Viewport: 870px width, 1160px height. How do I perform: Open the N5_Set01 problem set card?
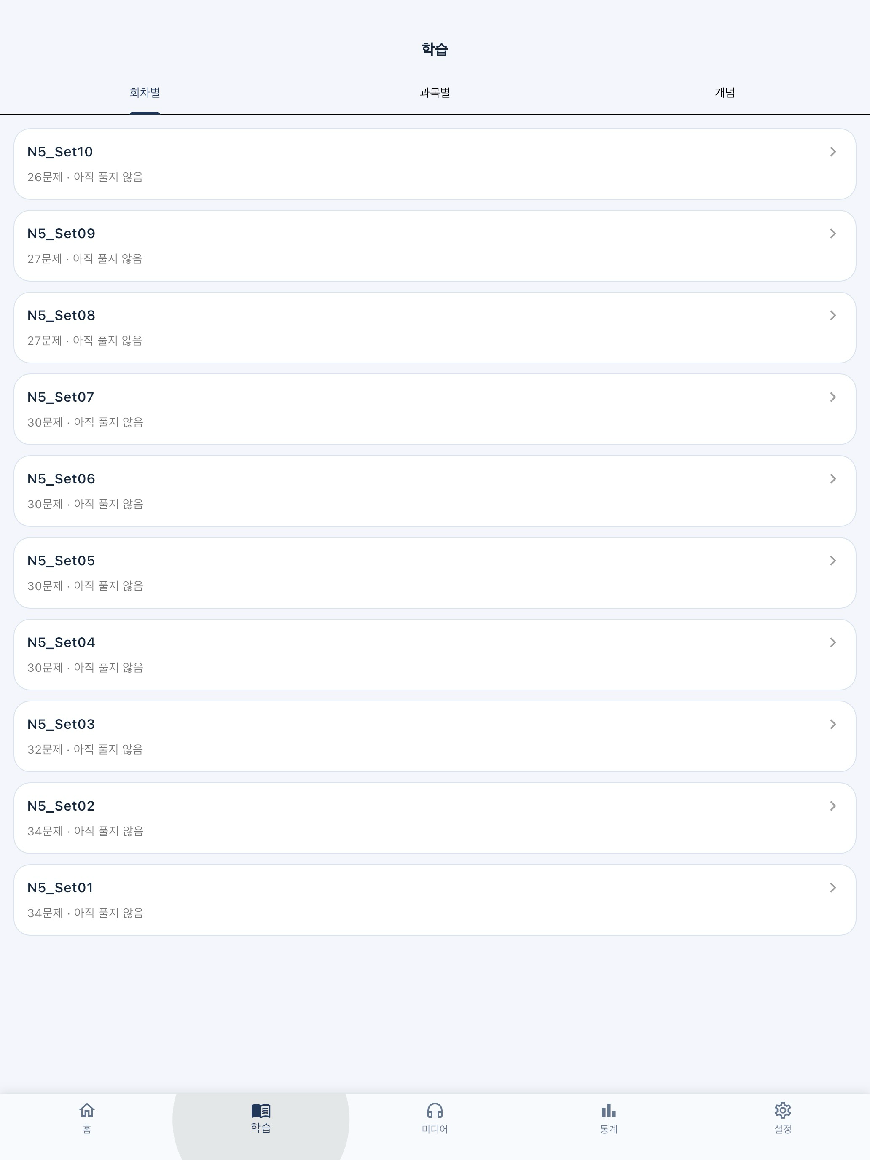435,900
